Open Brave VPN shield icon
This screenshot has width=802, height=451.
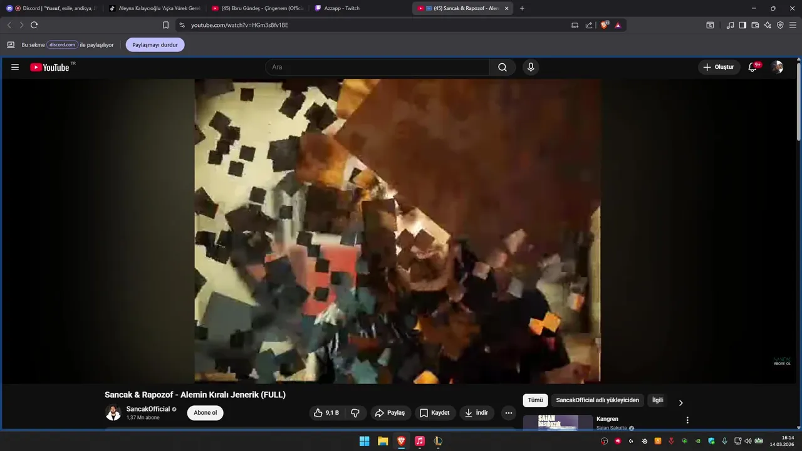coord(780,25)
